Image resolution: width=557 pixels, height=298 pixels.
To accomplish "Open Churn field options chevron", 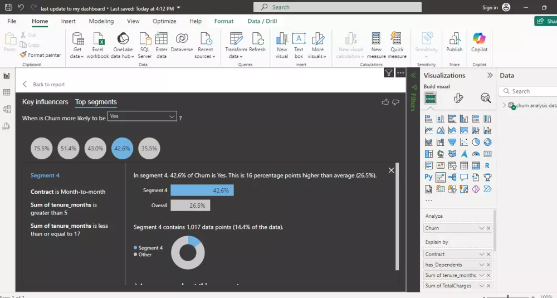I will coord(482,228).
